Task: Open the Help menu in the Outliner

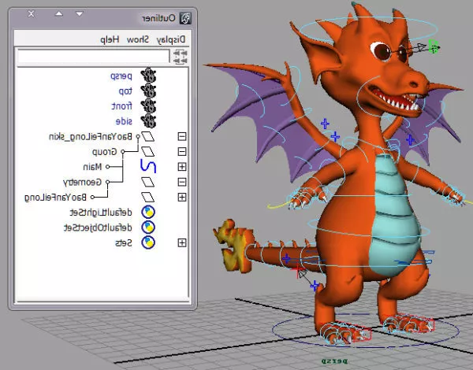Action: pos(110,40)
